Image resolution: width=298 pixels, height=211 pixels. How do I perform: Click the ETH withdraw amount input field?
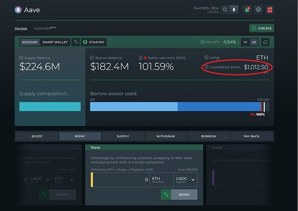121,180
